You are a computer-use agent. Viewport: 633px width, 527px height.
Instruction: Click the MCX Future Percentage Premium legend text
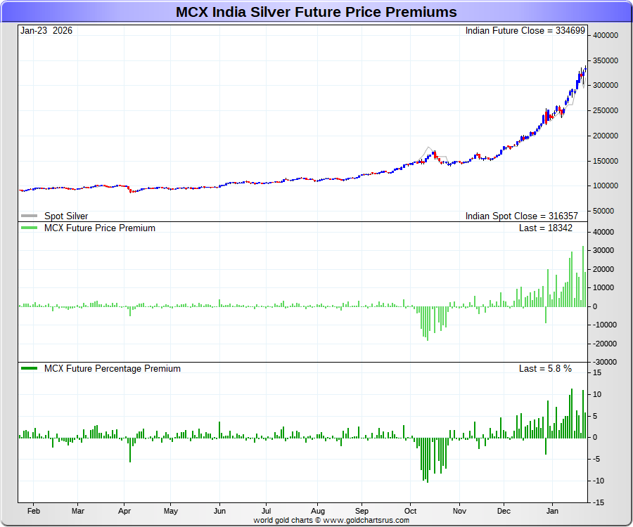113,369
